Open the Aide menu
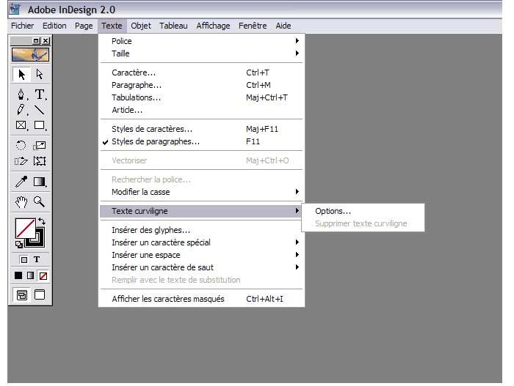 pyautogui.click(x=283, y=26)
